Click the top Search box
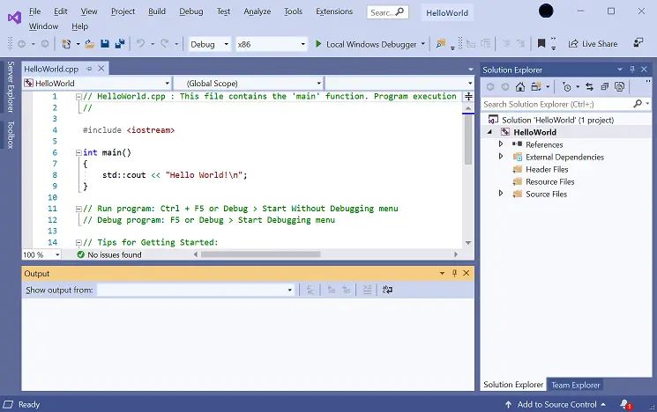657x412 pixels. tap(387, 12)
